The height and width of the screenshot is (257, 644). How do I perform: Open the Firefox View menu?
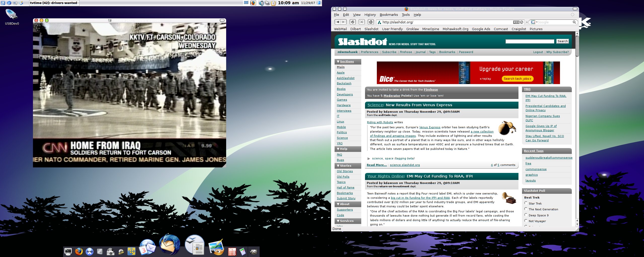(x=356, y=15)
